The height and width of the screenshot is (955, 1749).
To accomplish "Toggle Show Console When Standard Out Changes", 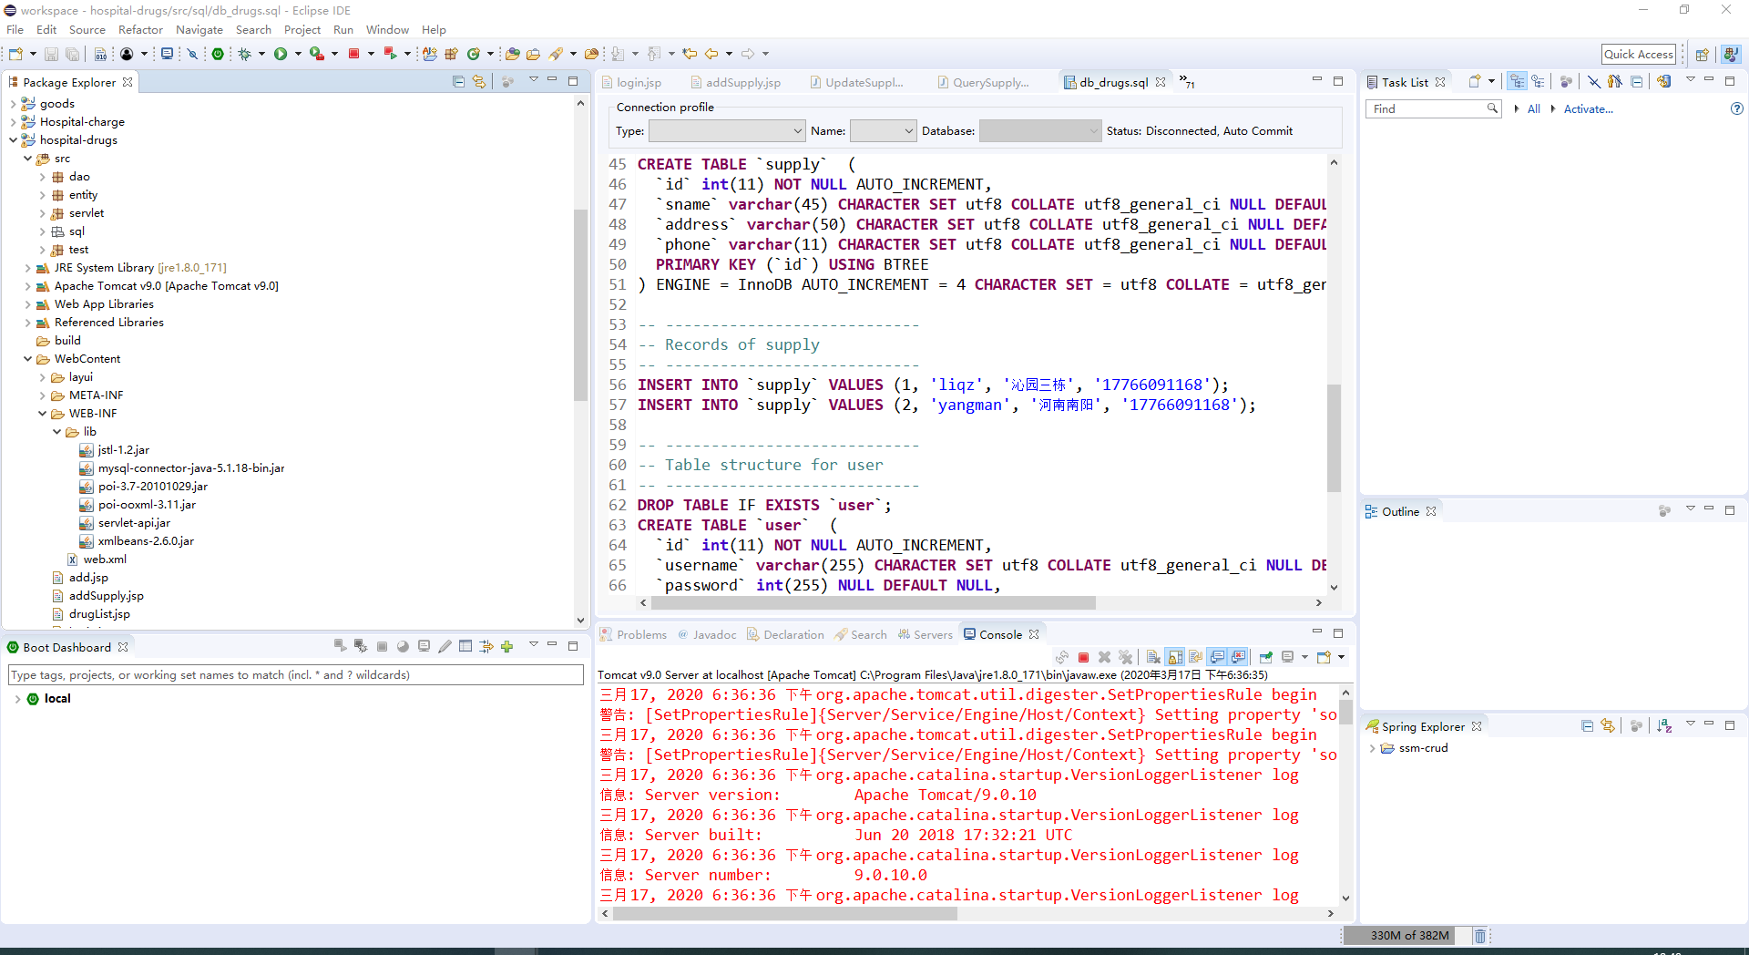I will pyautogui.click(x=1217, y=657).
